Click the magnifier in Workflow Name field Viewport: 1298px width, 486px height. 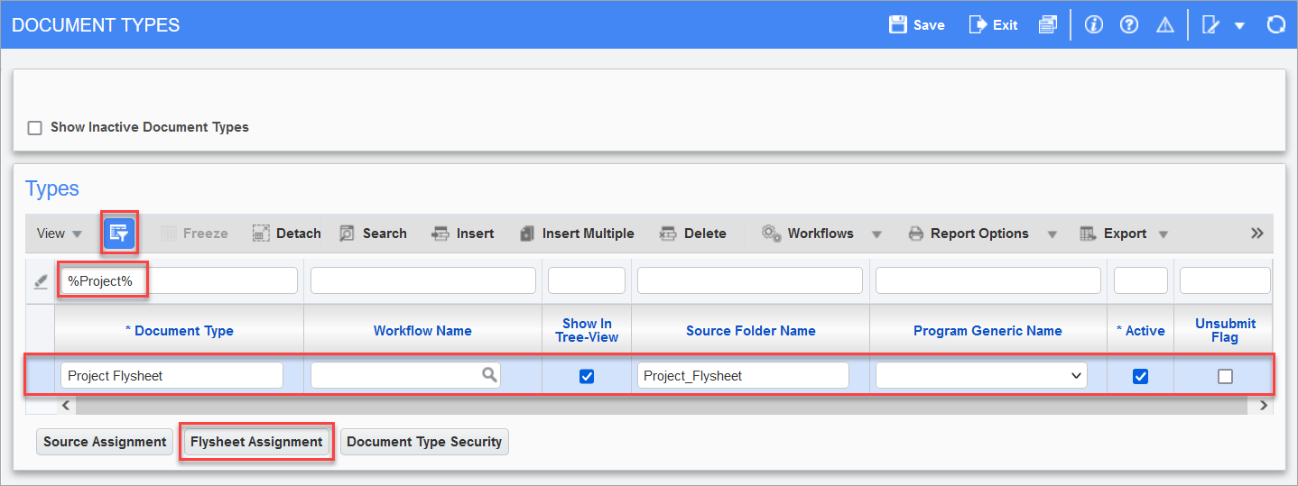[x=489, y=375]
